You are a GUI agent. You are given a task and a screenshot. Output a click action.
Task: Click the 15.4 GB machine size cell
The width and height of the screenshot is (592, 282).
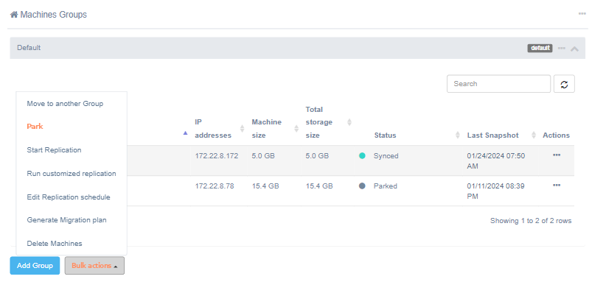pos(265,186)
